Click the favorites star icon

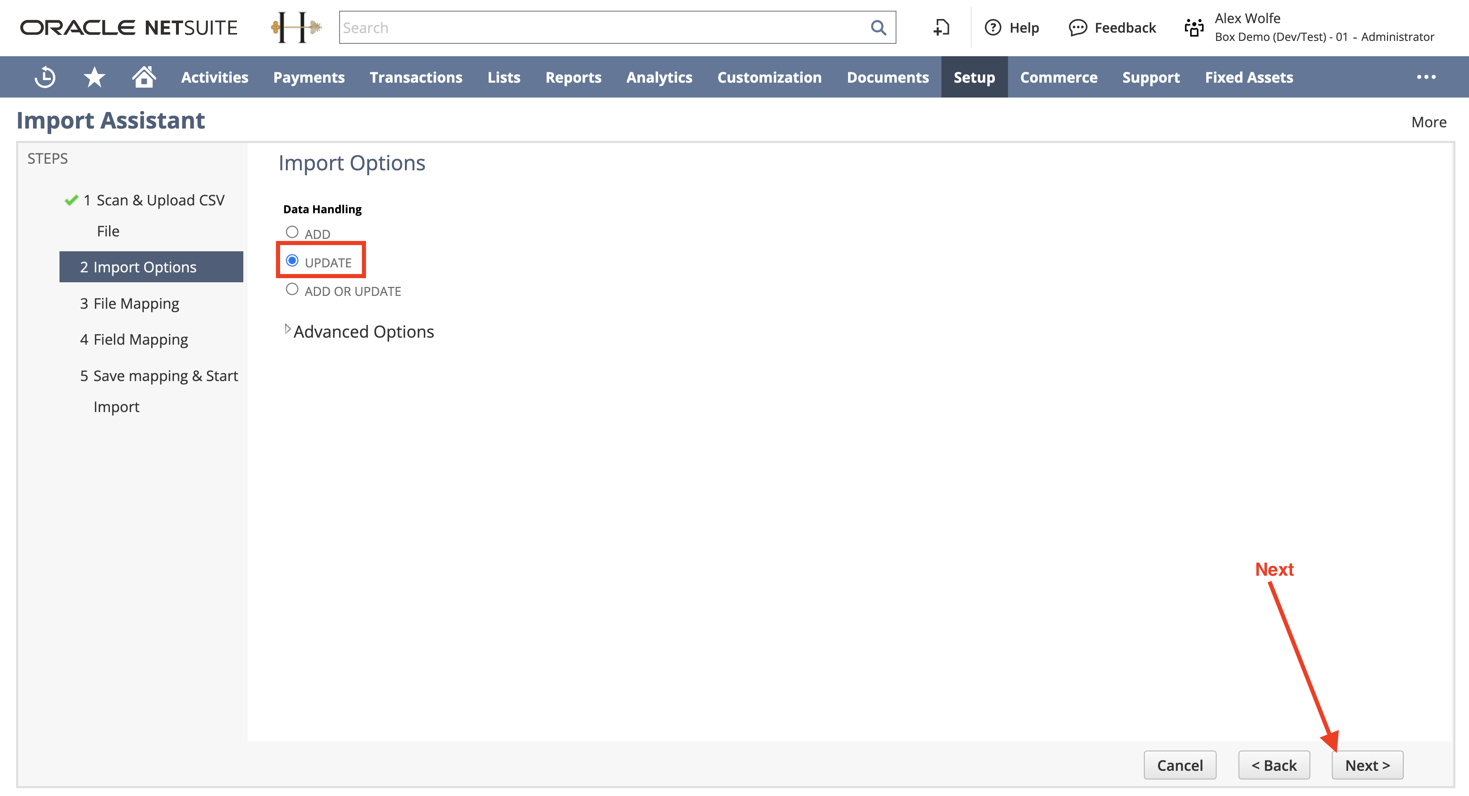pyautogui.click(x=94, y=77)
